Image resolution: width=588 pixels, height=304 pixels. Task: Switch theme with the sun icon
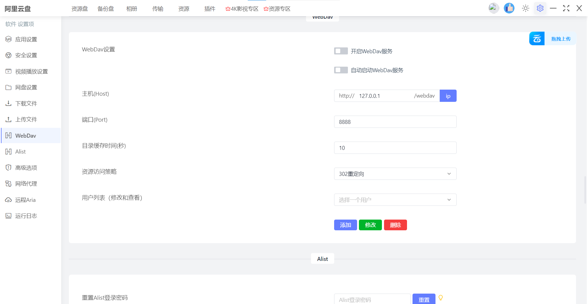(x=526, y=8)
